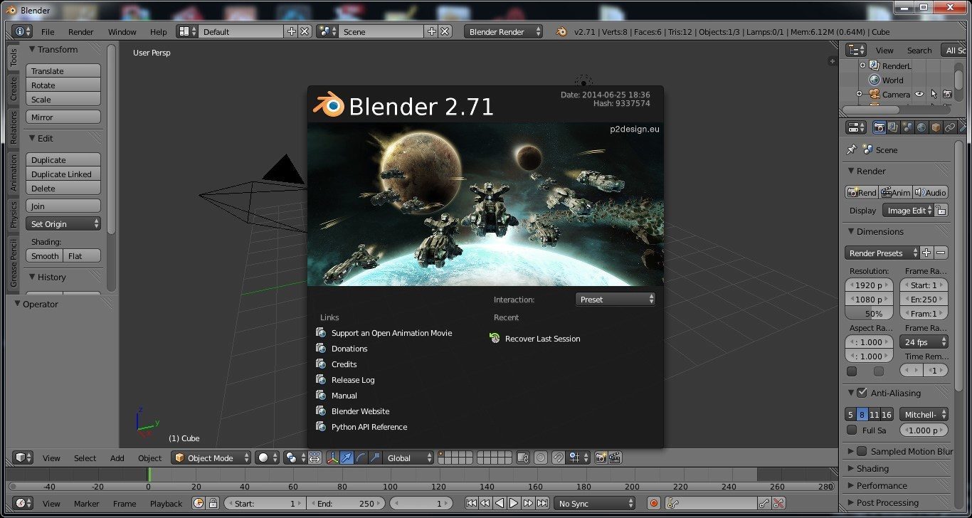
Task: Open the Set Origin dropdown
Action: click(63, 224)
